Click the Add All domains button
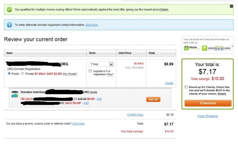The image size is (238, 144). pos(153,99)
